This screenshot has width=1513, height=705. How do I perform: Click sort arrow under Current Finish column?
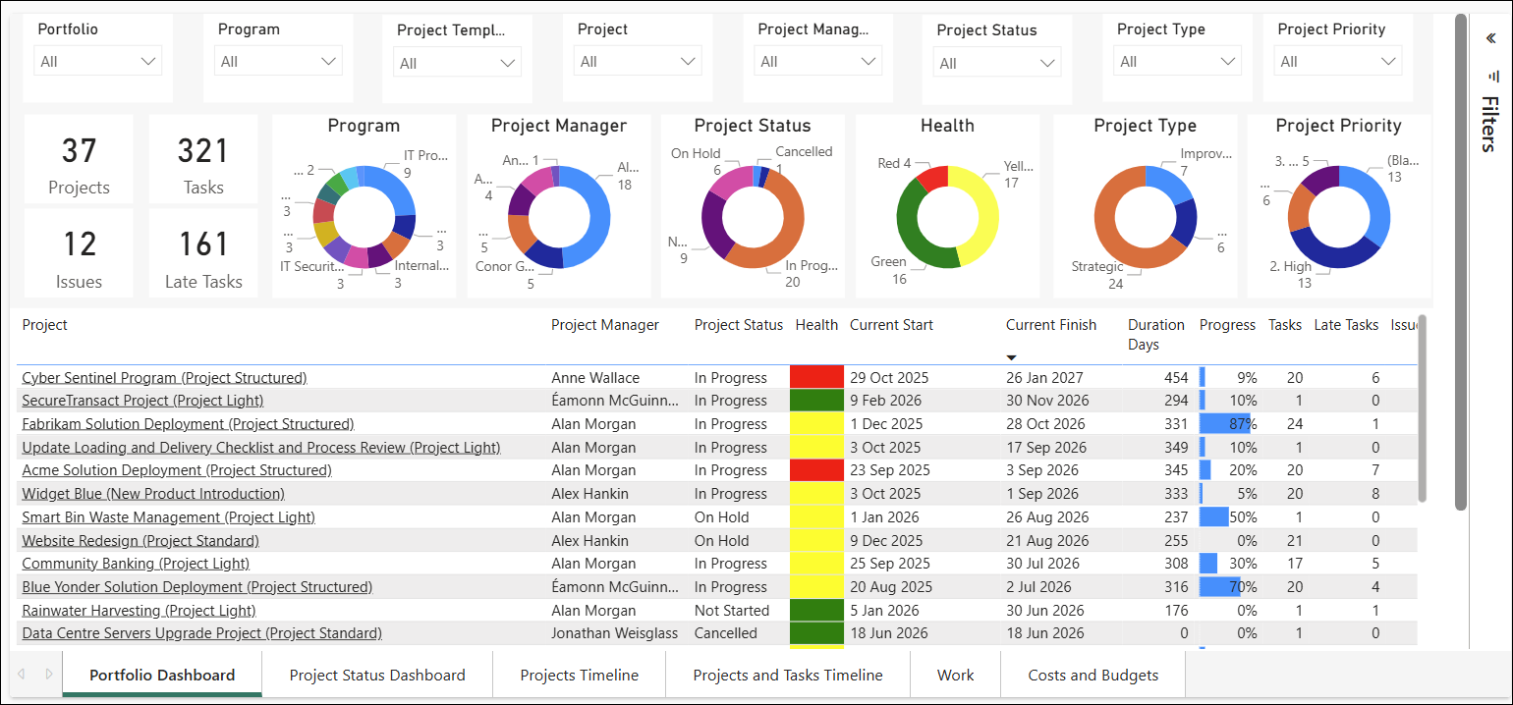click(x=1012, y=357)
